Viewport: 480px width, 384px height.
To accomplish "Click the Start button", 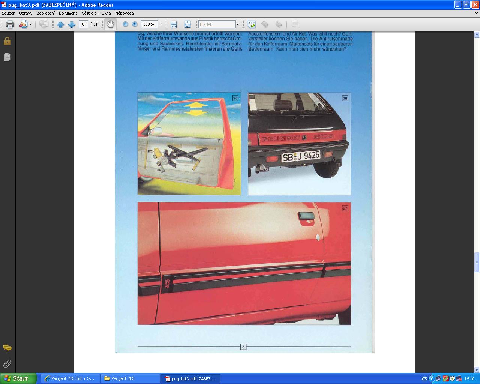I will tap(18, 378).
